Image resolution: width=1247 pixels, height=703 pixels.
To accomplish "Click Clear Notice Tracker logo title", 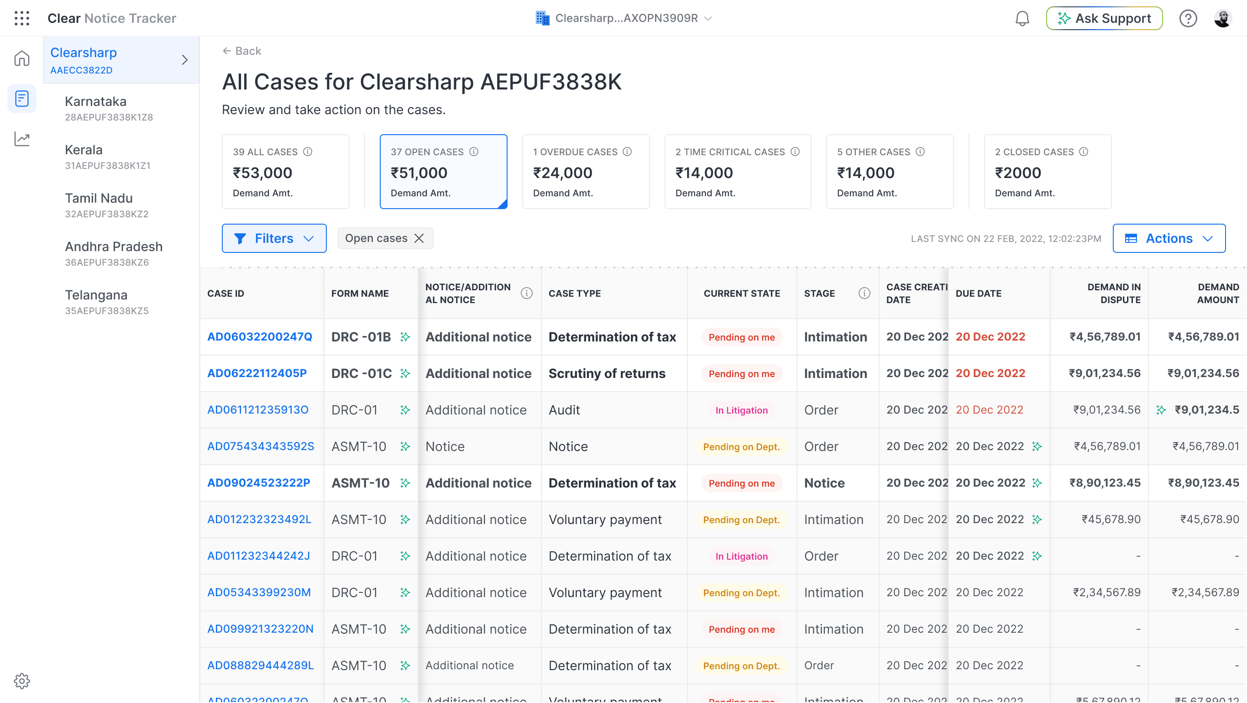I will click(112, 18).
